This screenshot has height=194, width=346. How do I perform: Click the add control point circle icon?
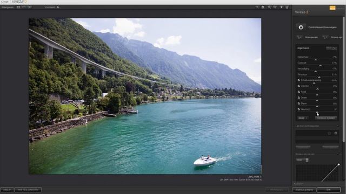tap(301, 27)
